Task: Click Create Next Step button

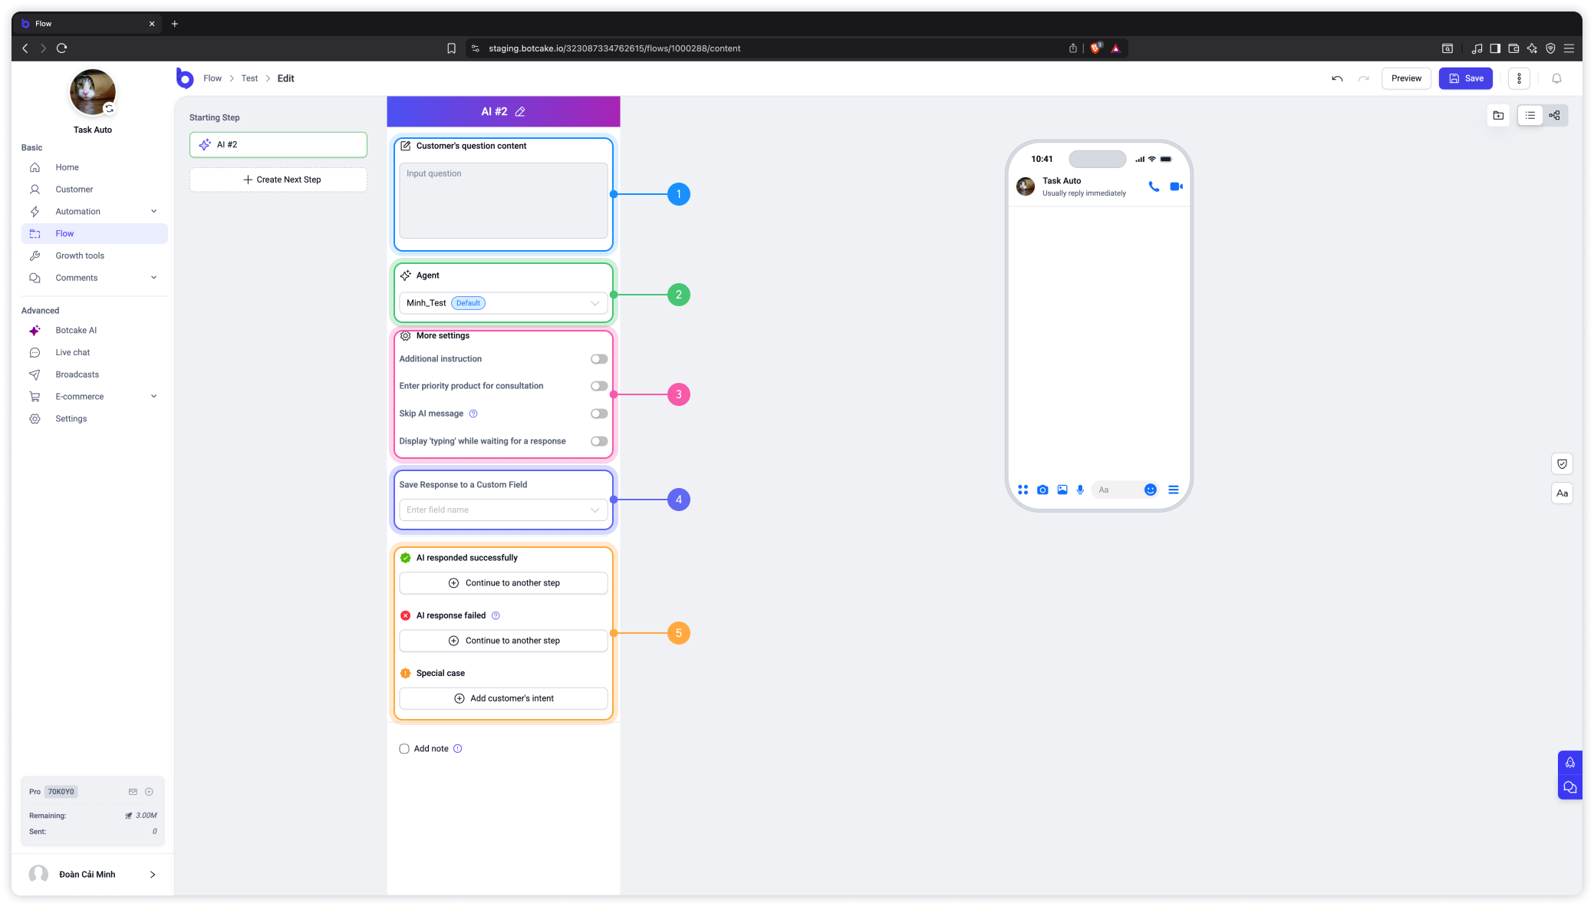Action: [x=278, y=180]
